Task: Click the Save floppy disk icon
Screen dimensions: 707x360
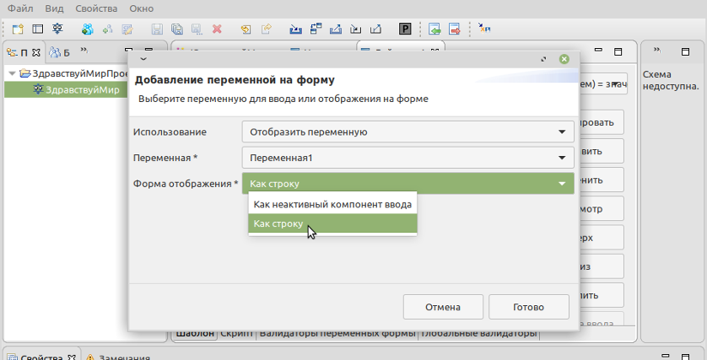Action: (157, 30)
